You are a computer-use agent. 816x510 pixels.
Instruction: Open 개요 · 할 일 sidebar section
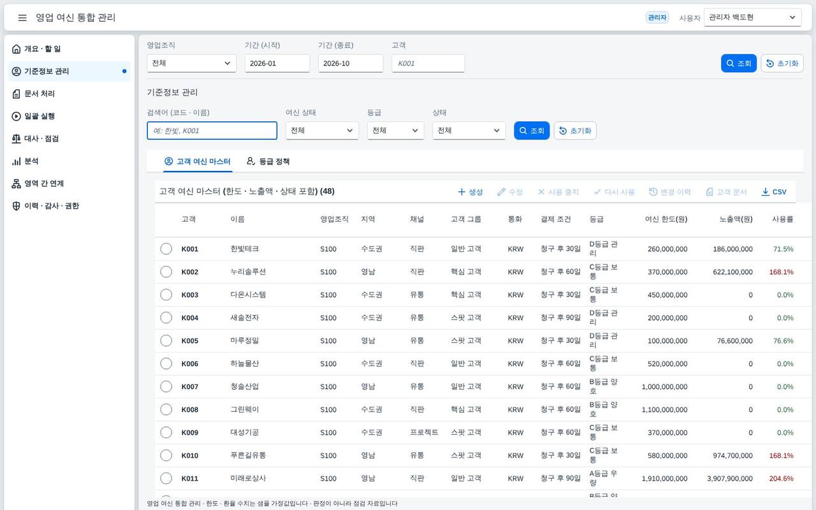(70, 49)
